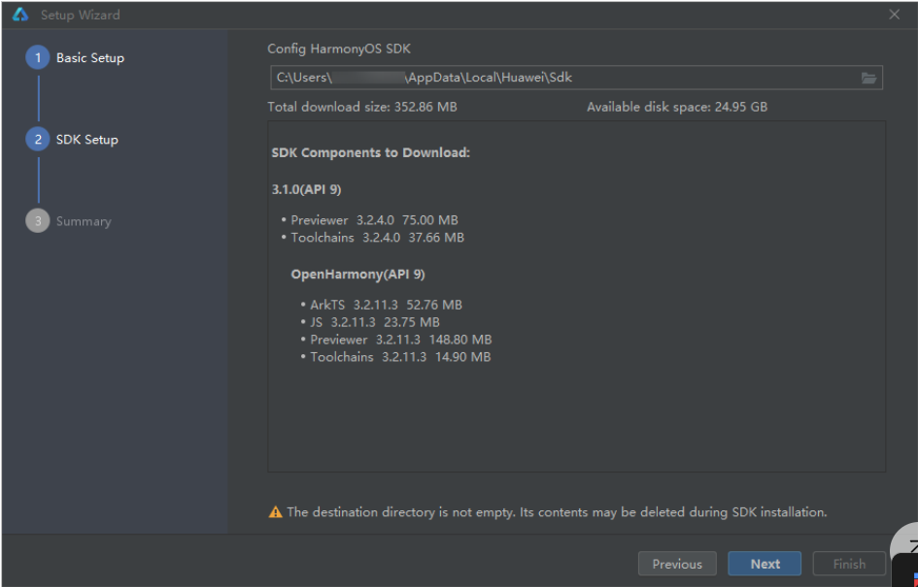
Task: Browse for SDK folder with folder icon
Action: (x=868, y=78)
